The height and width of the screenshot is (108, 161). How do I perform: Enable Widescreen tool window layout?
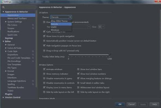78,87
